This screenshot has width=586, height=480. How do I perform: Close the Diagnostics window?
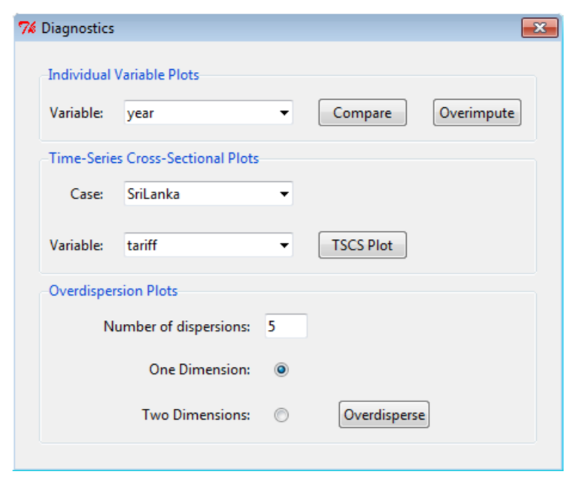point(540,29)
